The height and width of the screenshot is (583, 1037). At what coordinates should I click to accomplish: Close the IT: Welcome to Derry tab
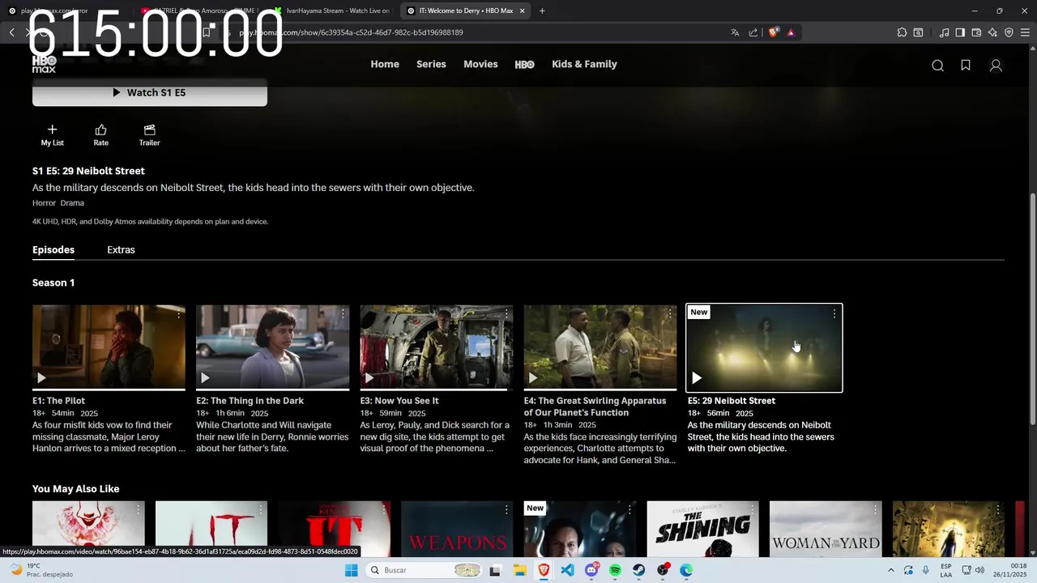click(522, 11)
